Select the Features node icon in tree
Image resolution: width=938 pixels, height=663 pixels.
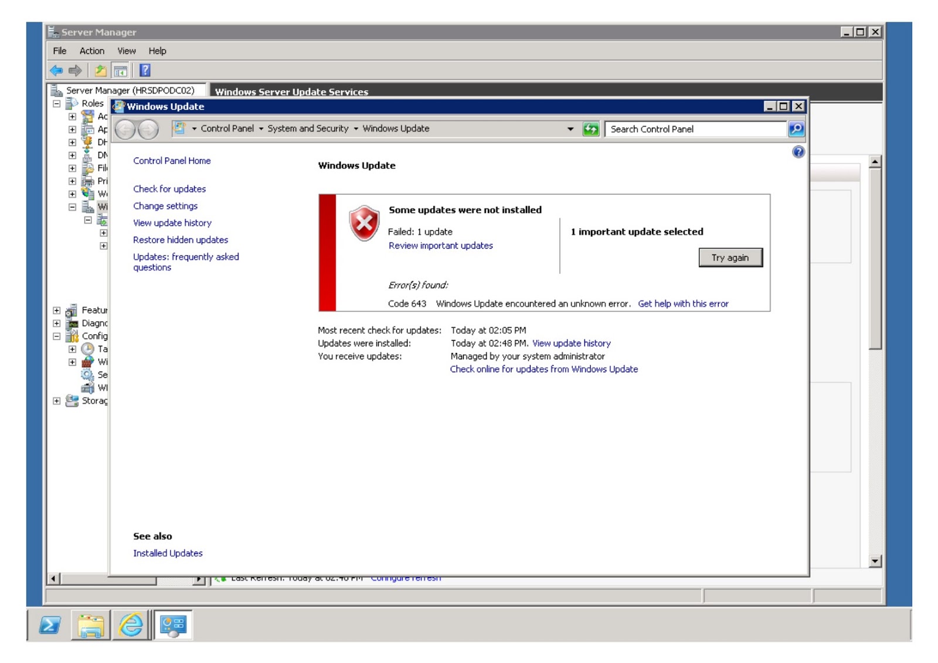coord(72,310)
